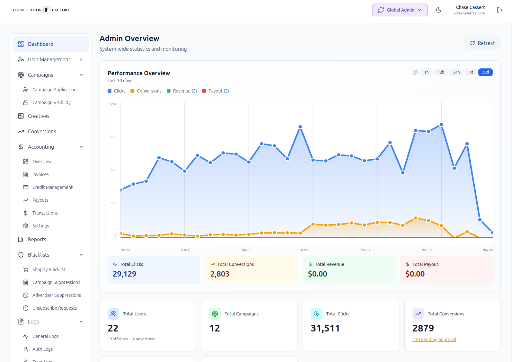
Task: Click the Campaign Visibility lock icon
Action: 26,102
